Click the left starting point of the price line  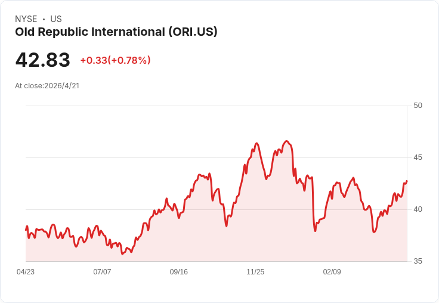click(x=26, y=230)
